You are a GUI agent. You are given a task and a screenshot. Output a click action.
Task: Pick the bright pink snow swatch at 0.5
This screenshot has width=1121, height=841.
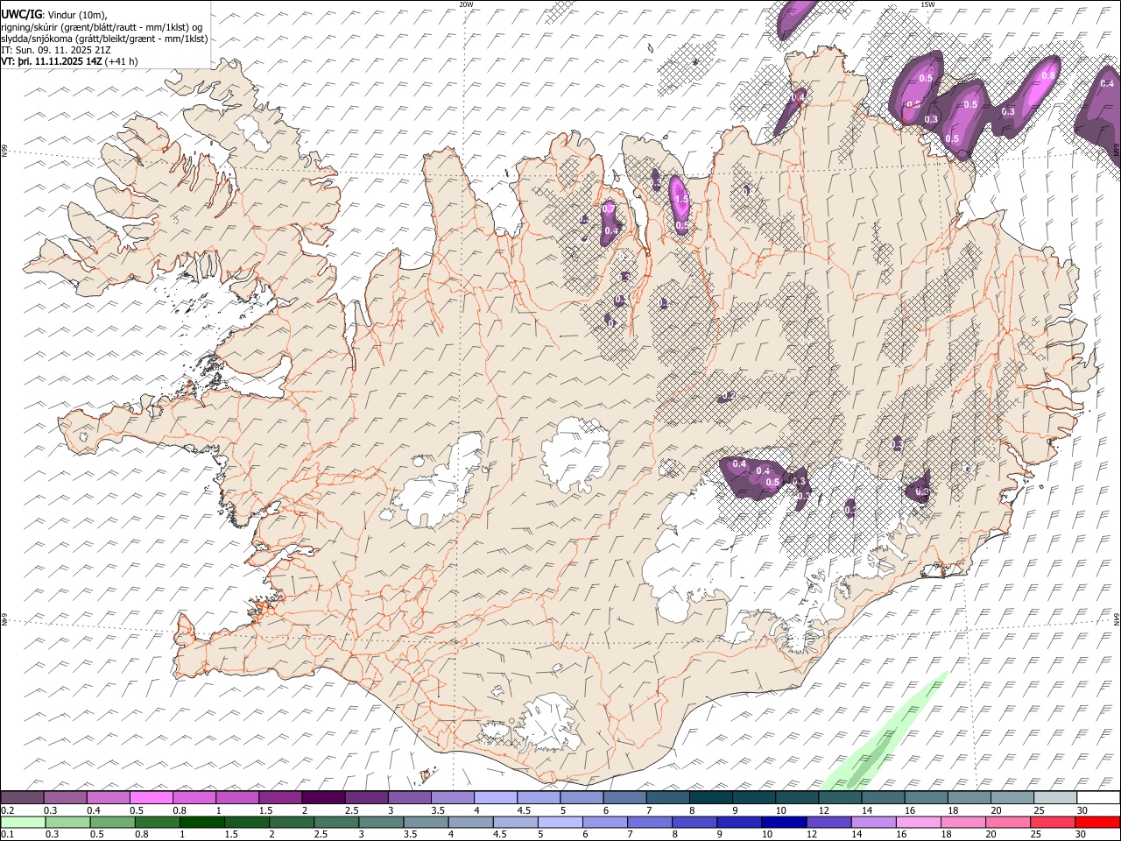click(x=151, y=797)
